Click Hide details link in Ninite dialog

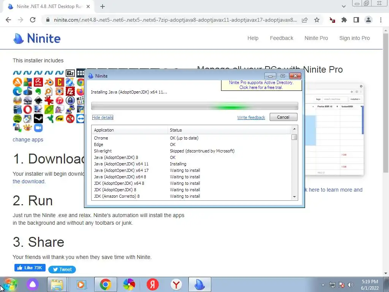click(103, 117)
